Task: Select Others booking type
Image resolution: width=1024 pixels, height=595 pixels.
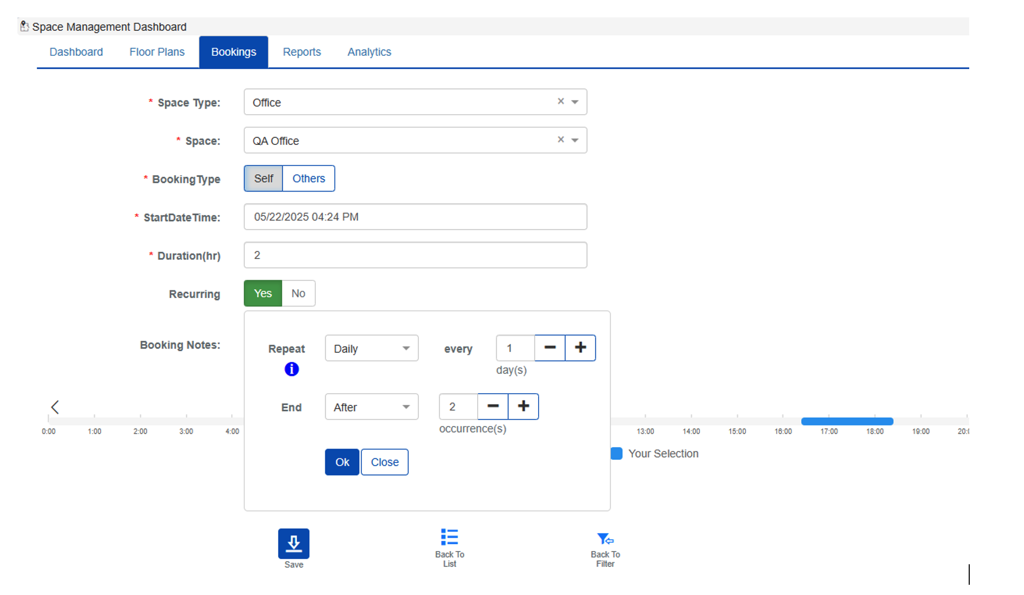Action: click(309, 178)
